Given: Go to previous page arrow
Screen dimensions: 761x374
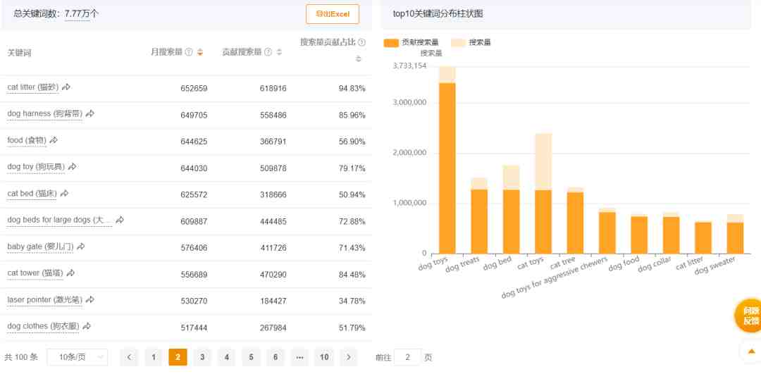Looking at the screenshot, I should tap(129, 357).
